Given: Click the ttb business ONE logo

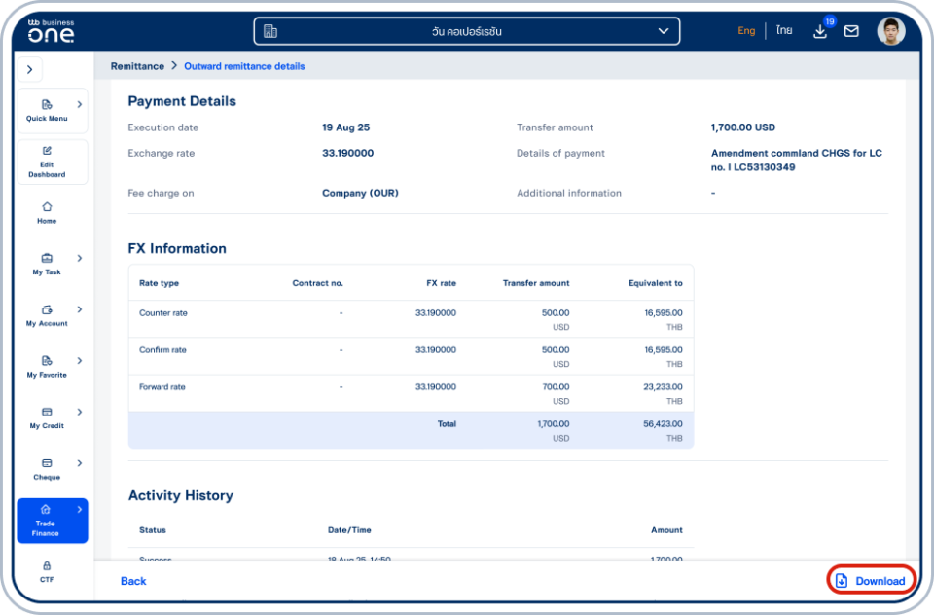Looking at the screenshot, I should coord(51,31).
